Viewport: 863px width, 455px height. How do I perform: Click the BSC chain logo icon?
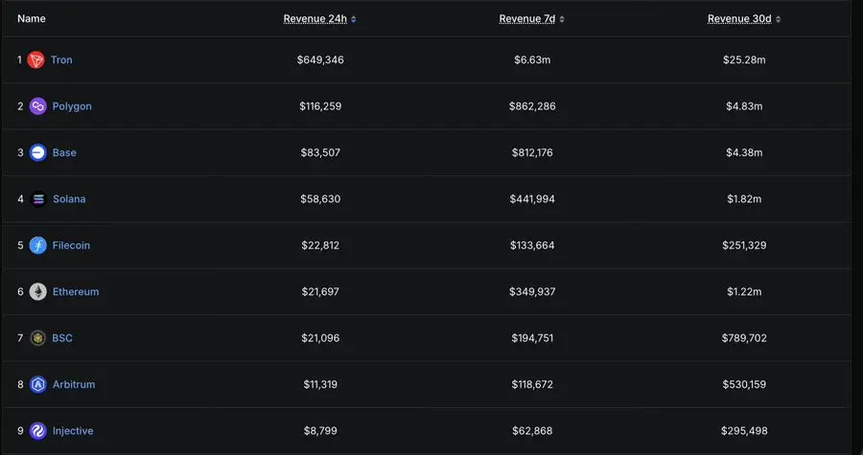(x=38, y=338)
